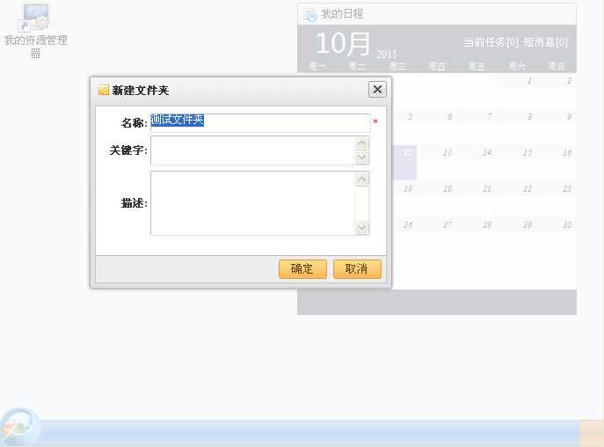604x447 pixels.
Task: Open 当前任务[0] in schedule widget
Action: tap(491, 42)
